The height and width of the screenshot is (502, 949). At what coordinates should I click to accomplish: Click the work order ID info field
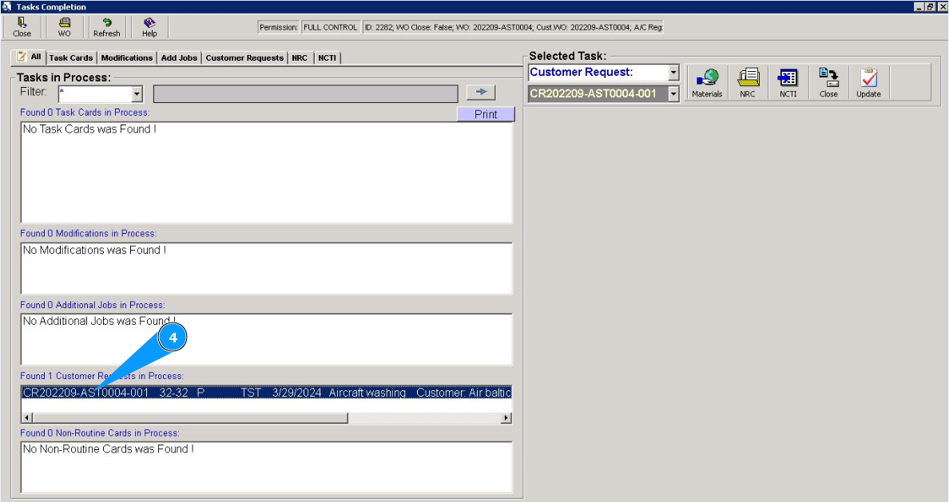tap(513, 27)
